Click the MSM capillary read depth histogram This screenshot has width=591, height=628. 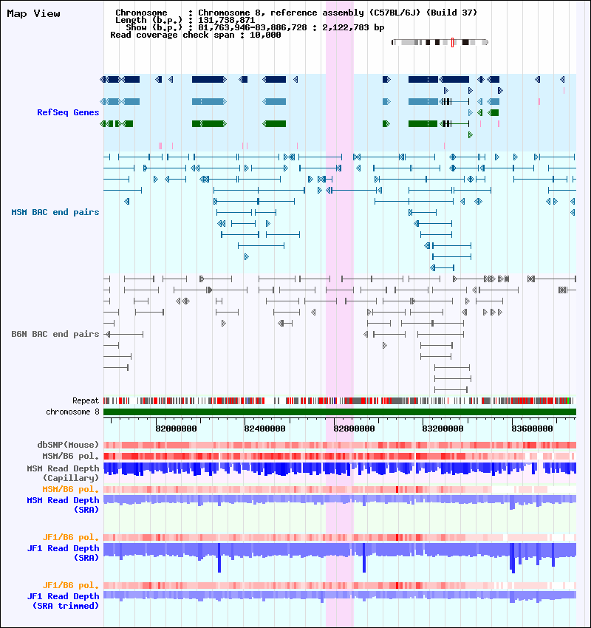tap(340, 469)
